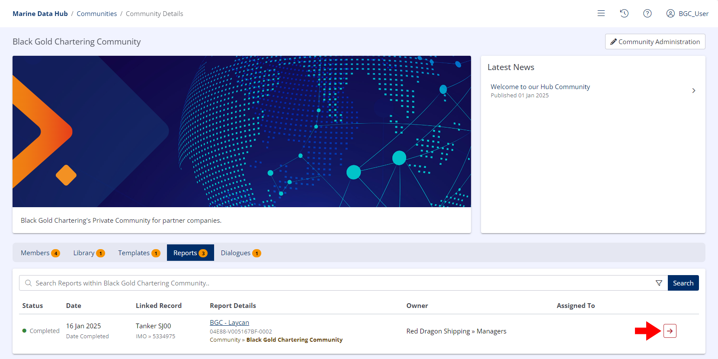The height and width of the screenshot is (359, 718).
Task: Navigate to Communities breadcrumb link
Action: click(96, 14)
